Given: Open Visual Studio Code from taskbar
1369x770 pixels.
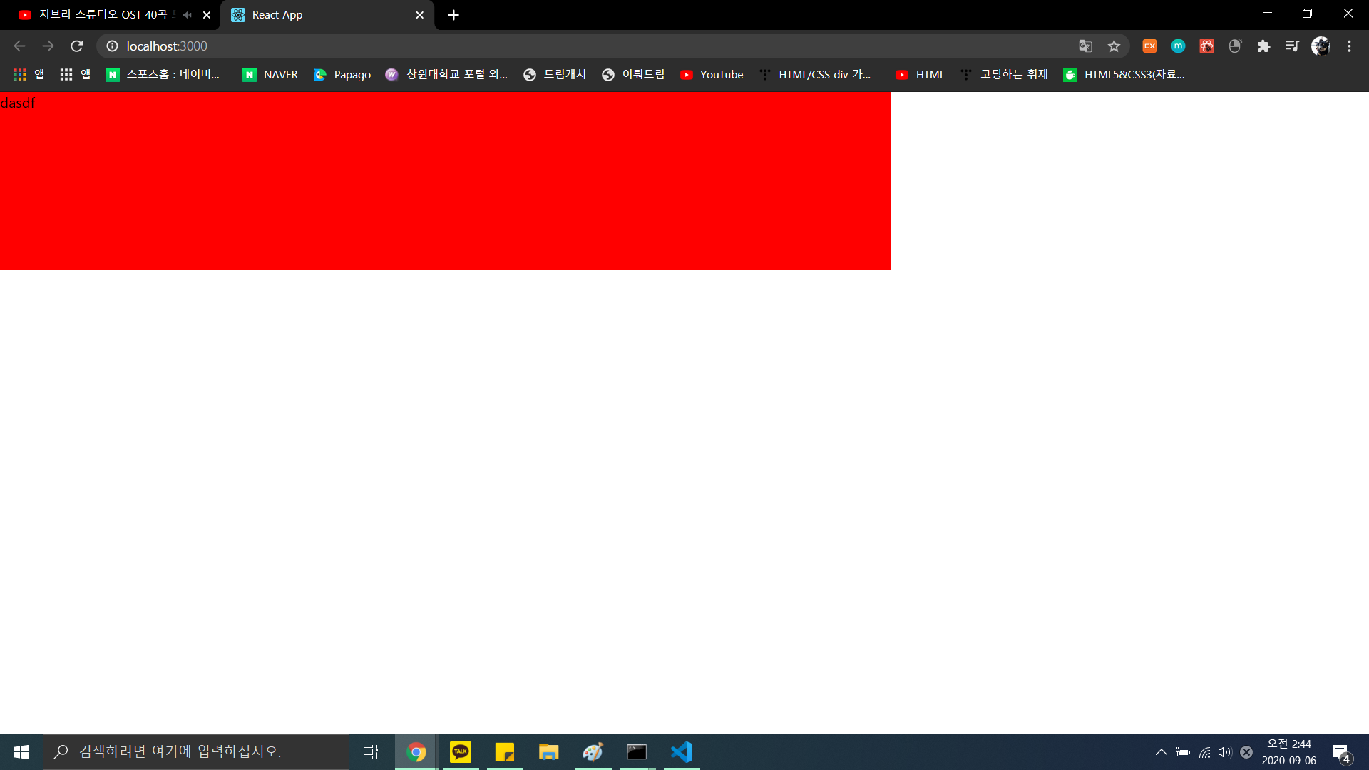Looking at the screenshot, I should [682, 752].
